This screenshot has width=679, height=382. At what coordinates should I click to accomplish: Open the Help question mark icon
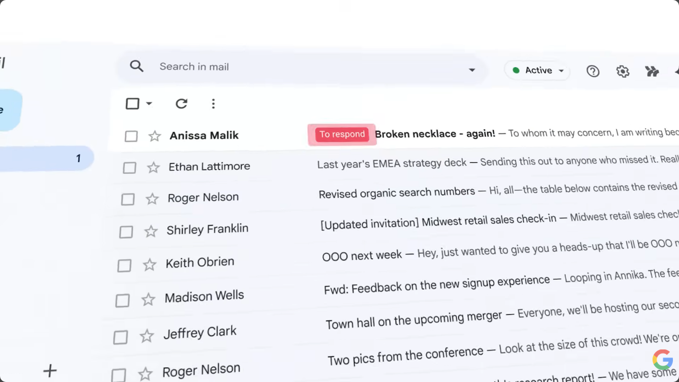tap(593, 71)
